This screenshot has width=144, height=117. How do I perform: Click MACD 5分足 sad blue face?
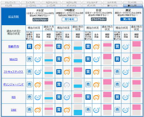tap(38, 59)
